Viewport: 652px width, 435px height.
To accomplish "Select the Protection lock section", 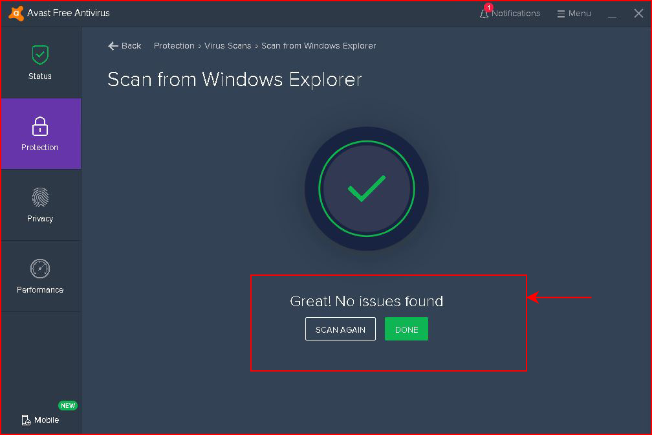I will pos(40,133).
